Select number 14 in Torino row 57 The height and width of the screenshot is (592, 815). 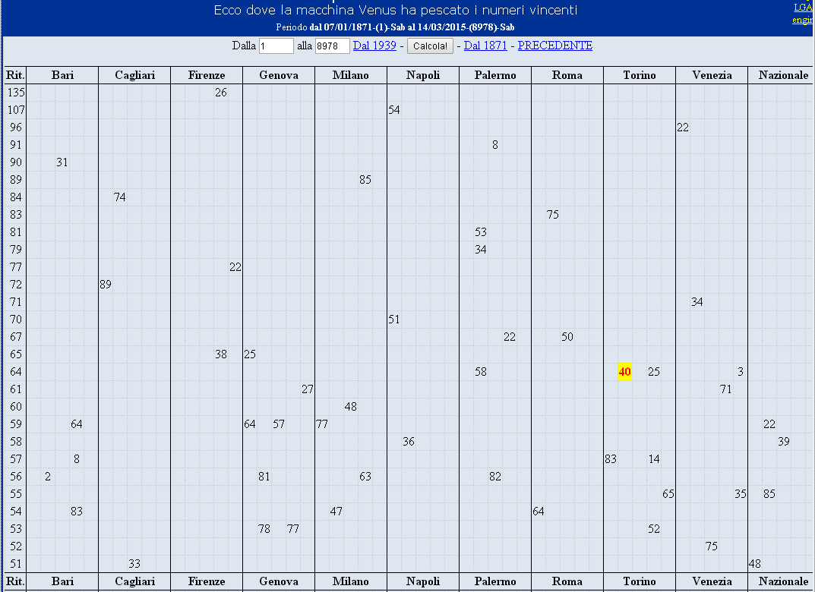[x=654, y=459]
